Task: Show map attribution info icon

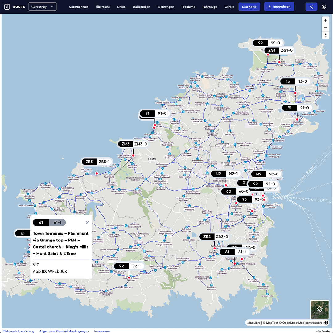Action: (326, 323)
